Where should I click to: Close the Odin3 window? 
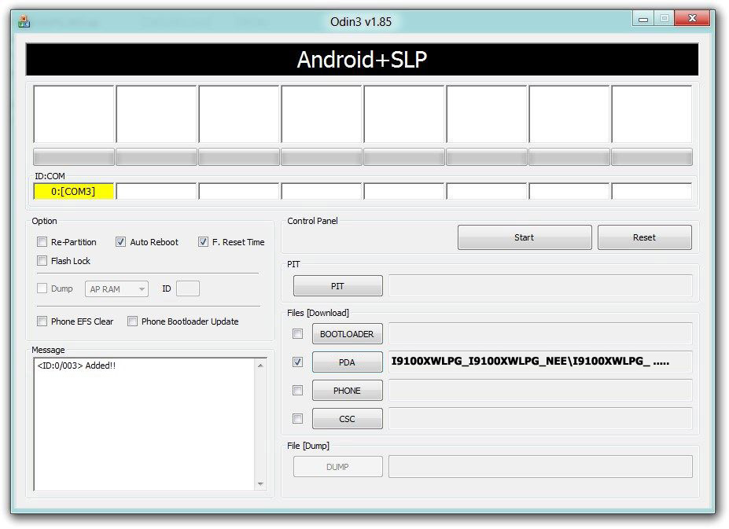(x=692, y=19)
